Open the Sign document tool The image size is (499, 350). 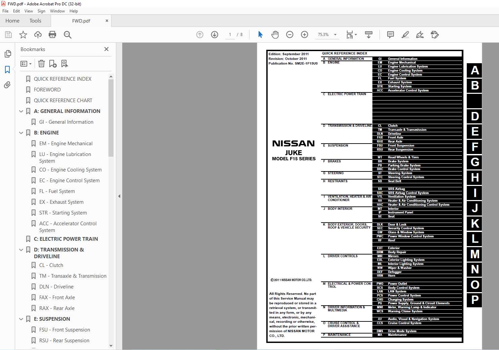420,35
